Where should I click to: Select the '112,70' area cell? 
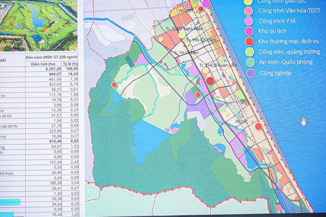pos(55,95)
